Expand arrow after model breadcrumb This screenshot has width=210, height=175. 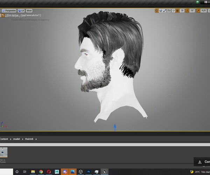23,139
